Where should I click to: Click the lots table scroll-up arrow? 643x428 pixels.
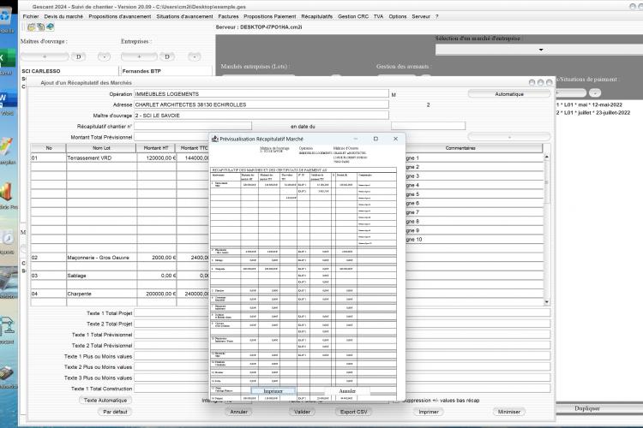pyautogui.click(x=546, y=157)
